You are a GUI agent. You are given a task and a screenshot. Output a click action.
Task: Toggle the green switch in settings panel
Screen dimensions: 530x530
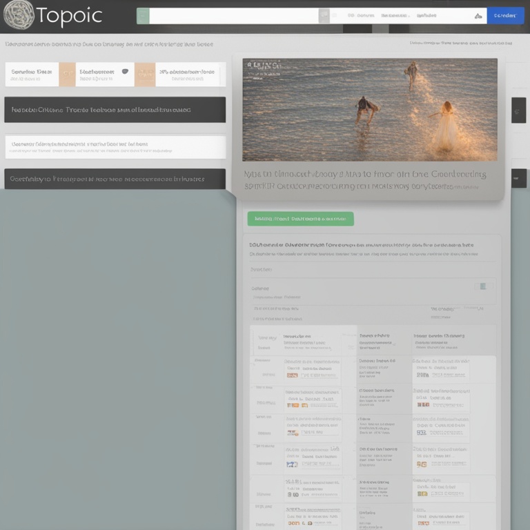pos(483,286)
